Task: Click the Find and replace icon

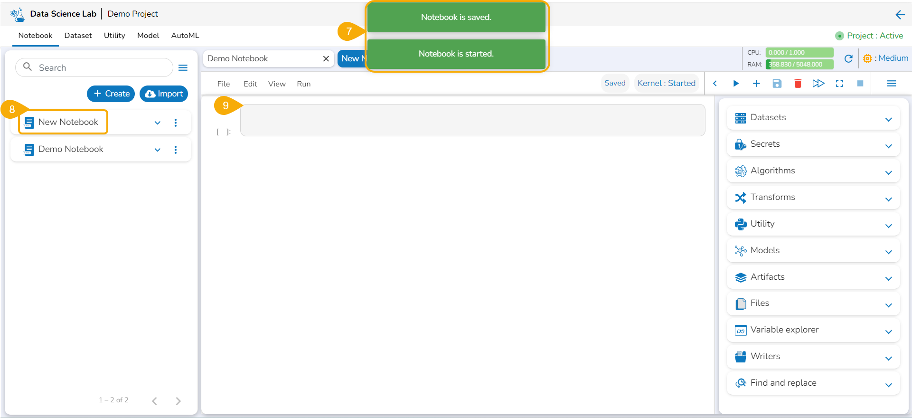Action: click(x=741, y=383)
